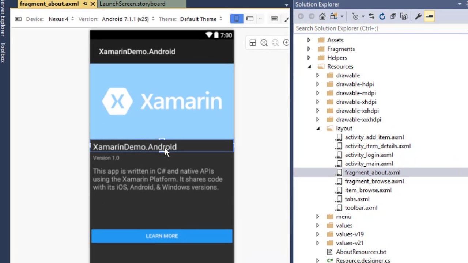Click the Collapse All icon
The image size is (468, 263).
393,16
